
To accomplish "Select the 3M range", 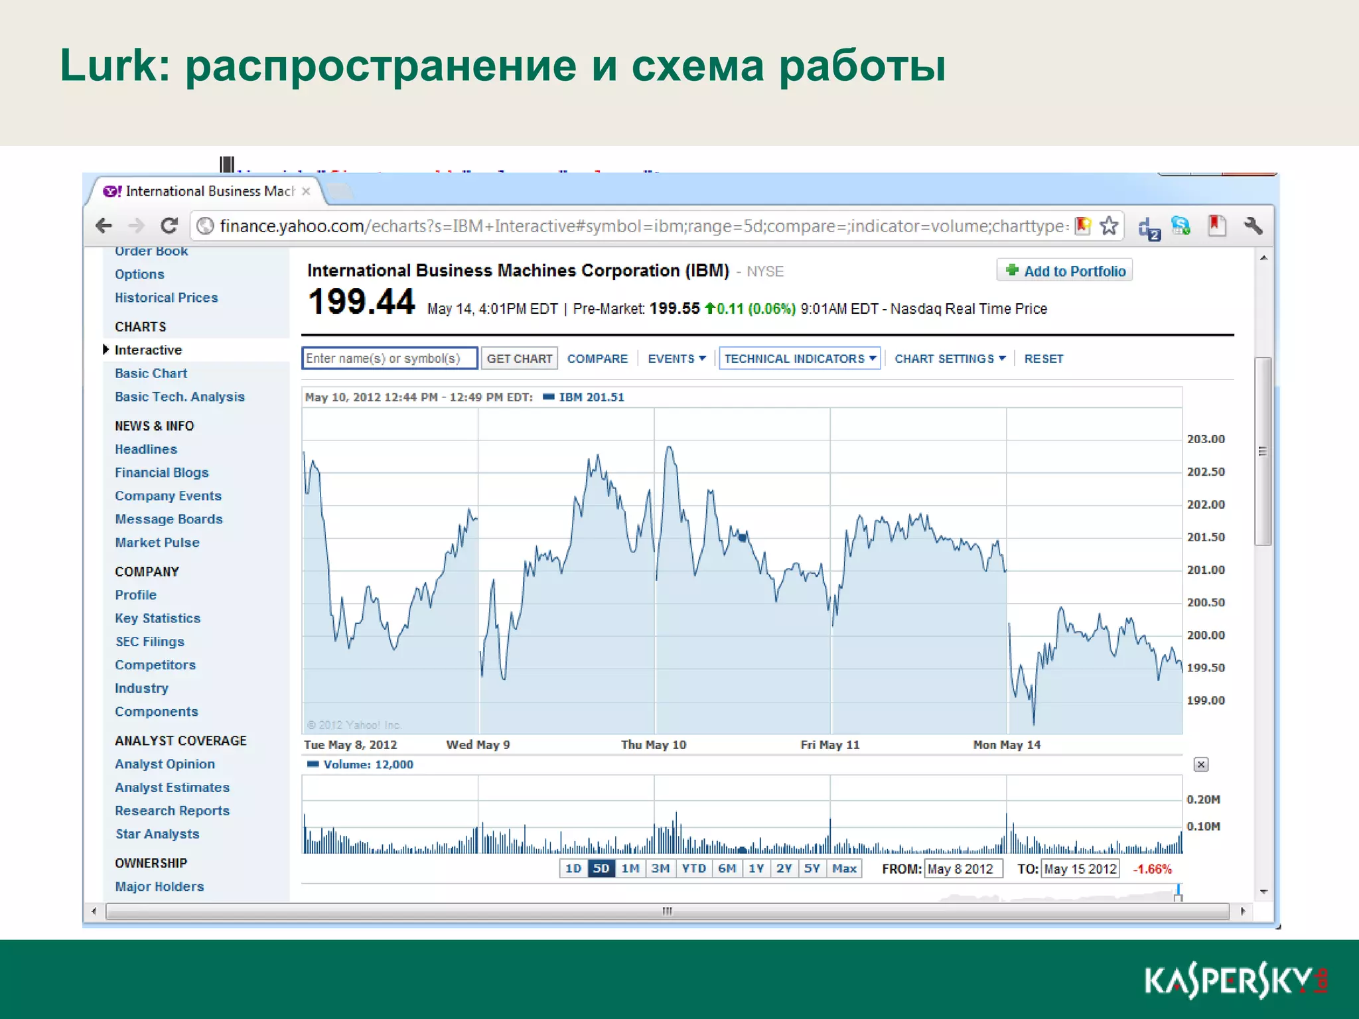I will tap(660, 868).
